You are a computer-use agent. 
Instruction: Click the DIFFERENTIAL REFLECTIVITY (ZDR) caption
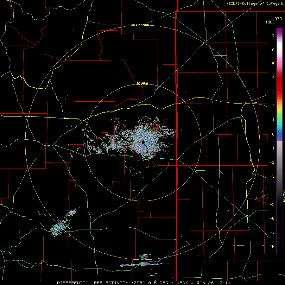(101, 283)
